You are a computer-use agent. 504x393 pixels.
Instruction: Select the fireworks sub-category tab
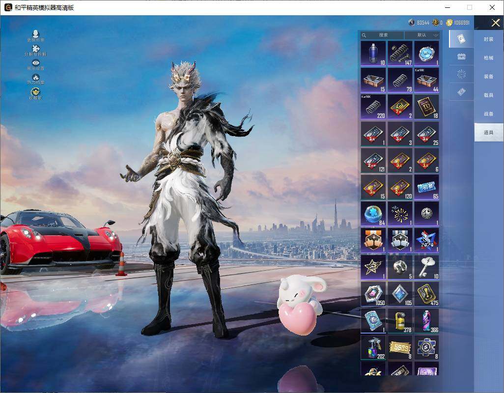pyautogui.click(x=461, y=74)
